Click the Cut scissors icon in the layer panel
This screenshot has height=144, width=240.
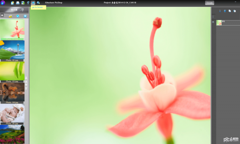(220, 11)
